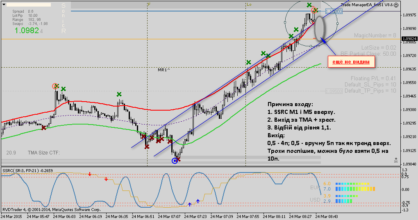Click the red 'ещё не видим' label box
418x220 pixels.
point(351,62)
